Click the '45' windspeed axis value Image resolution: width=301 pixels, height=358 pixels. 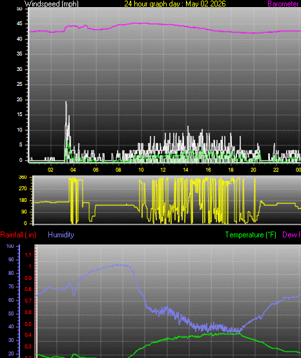(x=19, y=23)
